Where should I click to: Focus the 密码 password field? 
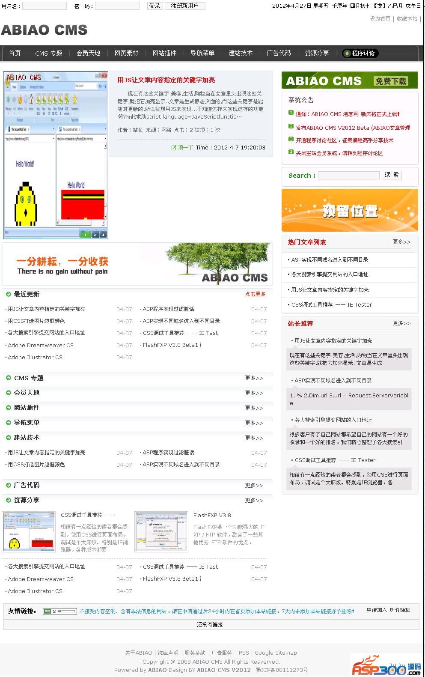[117, 6]
